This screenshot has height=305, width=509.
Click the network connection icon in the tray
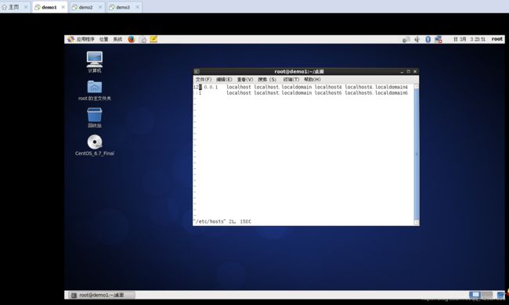coord(439,39)
